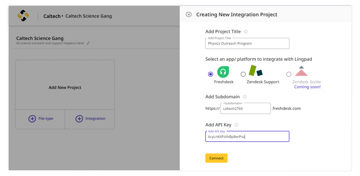Click the Zendesk Guide logo
Image resolution: width=360 pixels, height=176 pixels.
point(301,71)
